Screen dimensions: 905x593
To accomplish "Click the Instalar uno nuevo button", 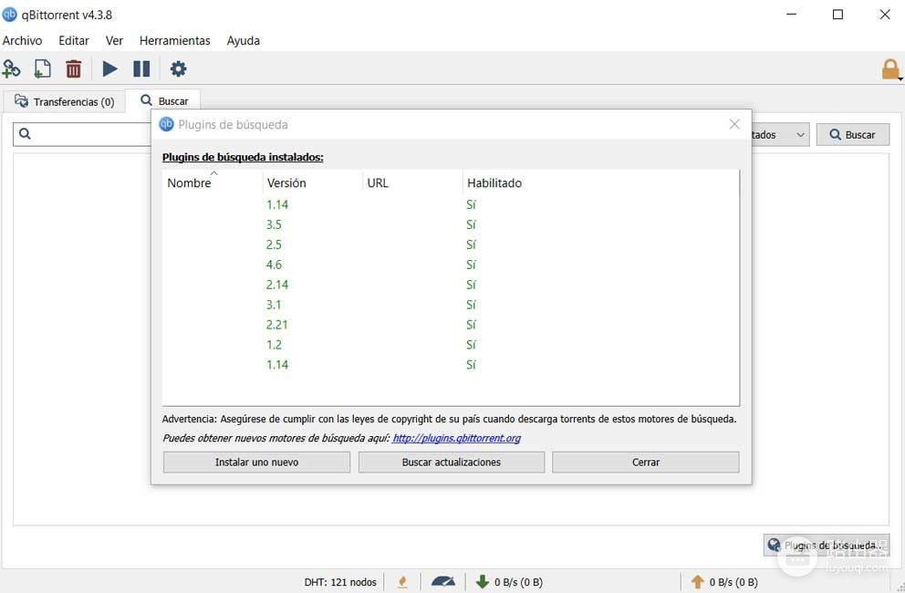I will (x=257, y=462).
